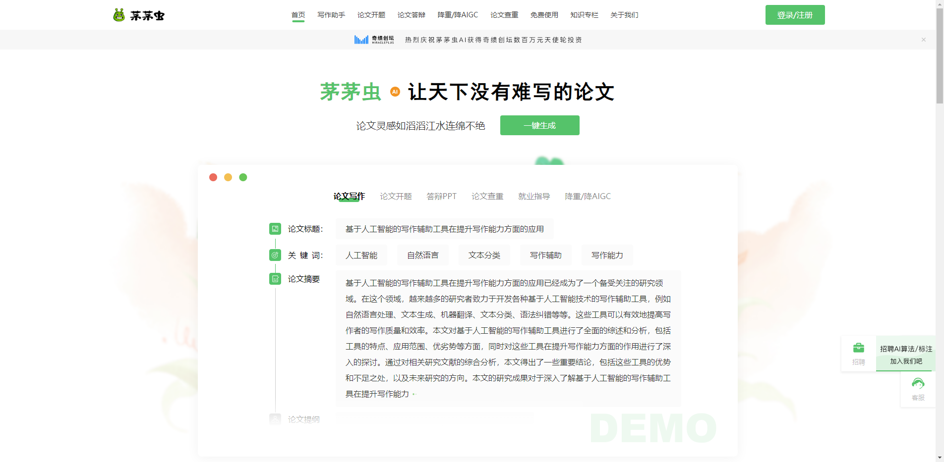Image resolution: width=944 pixels, height=462 pixels.
Task: Switch to 答辩PPT demo tab
Action: 442,196
